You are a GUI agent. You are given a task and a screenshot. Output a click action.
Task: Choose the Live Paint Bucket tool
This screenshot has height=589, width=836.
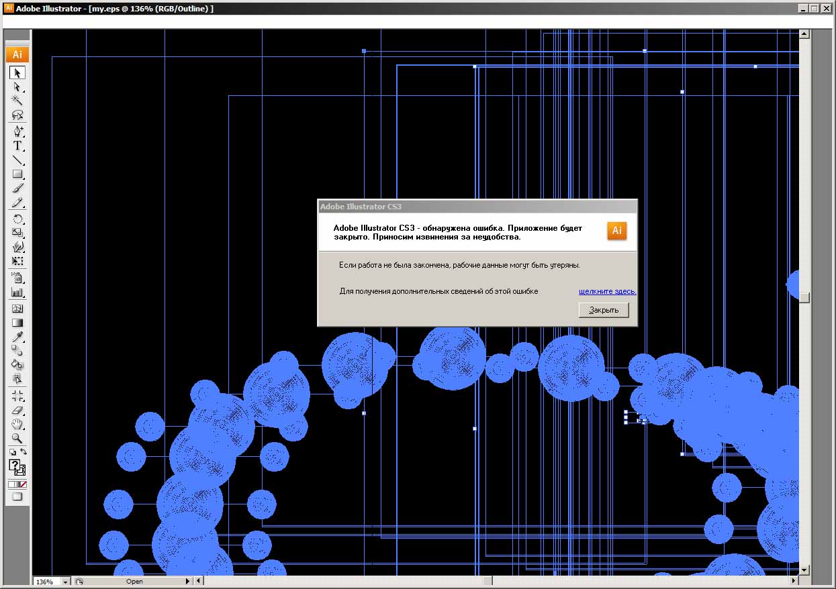(x=17, y=365)
